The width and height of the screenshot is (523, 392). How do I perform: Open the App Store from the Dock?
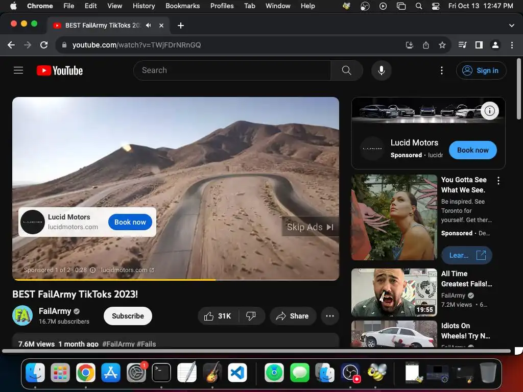pos(111,372)
